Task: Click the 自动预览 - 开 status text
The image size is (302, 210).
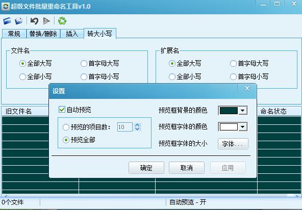Action: [x=188, y=202]
